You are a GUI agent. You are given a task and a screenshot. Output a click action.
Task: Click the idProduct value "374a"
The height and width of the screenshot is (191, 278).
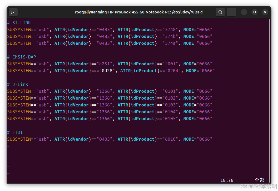pos(170,43)
